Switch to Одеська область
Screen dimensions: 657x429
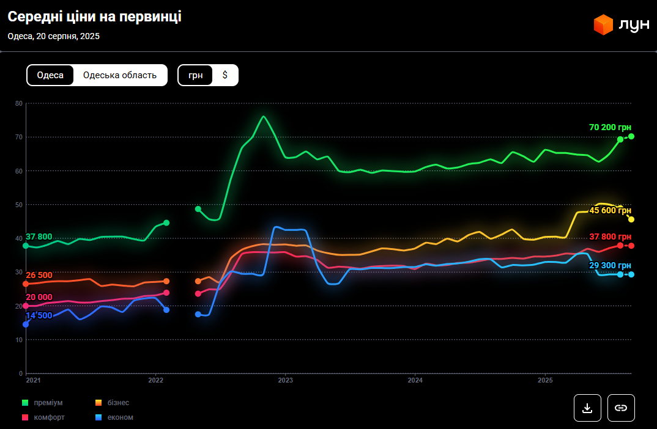120,75
